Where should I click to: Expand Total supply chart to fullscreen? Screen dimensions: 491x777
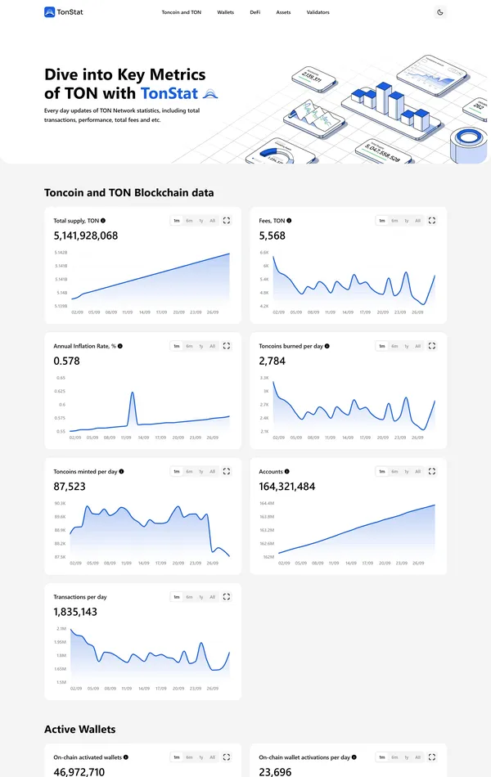(227, 220)
